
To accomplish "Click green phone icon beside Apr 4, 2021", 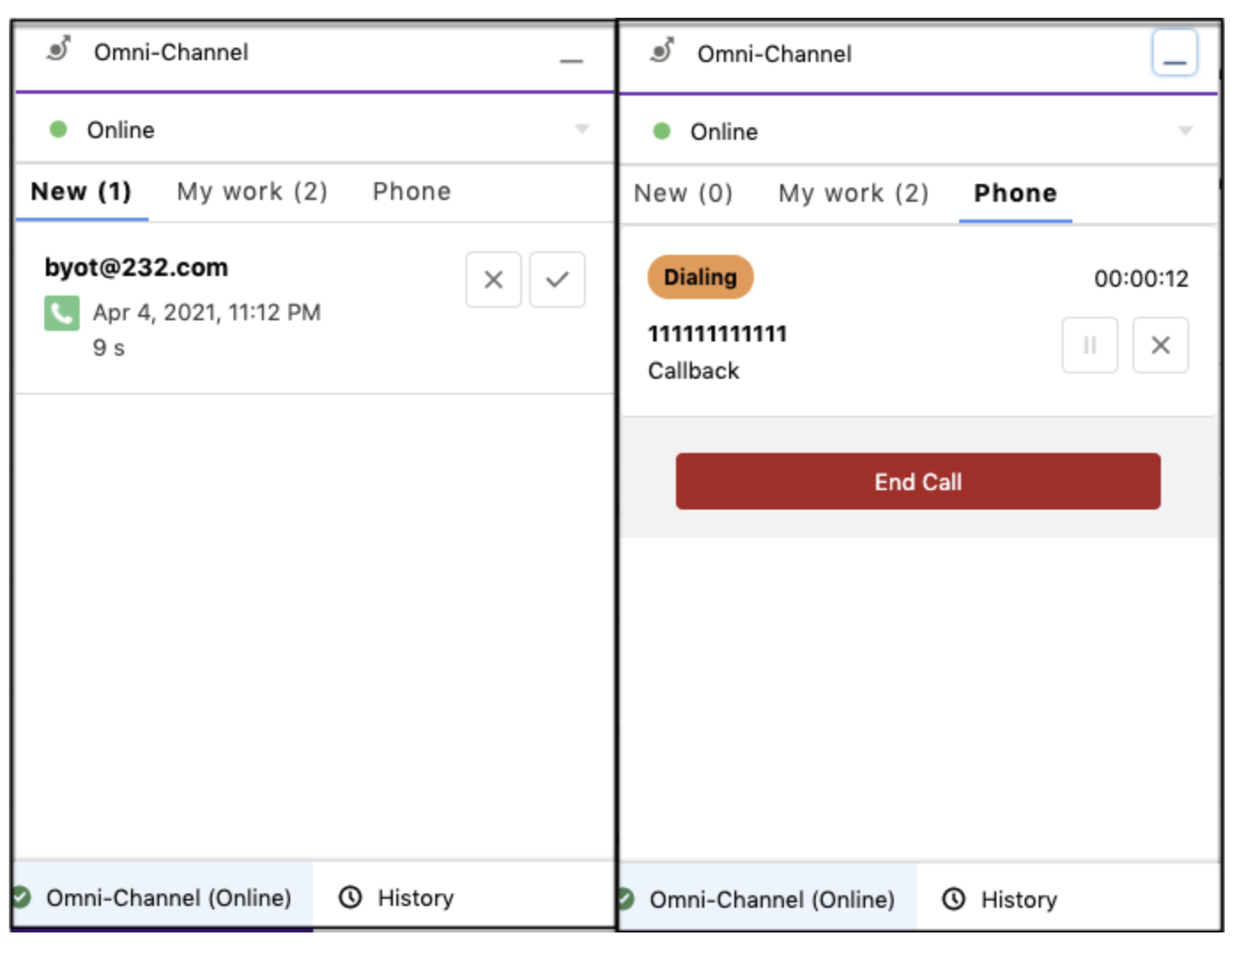I will 62,313.
